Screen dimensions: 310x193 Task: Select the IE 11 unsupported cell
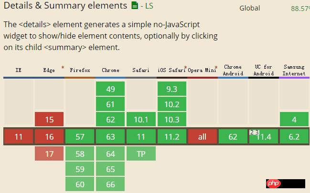pos(18,137)
